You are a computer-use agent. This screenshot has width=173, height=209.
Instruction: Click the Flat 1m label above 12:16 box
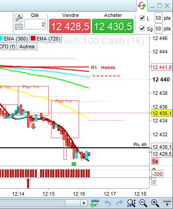[63, 101]
